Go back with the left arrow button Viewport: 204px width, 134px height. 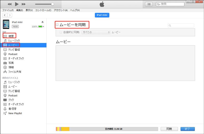tap(5, 15)
